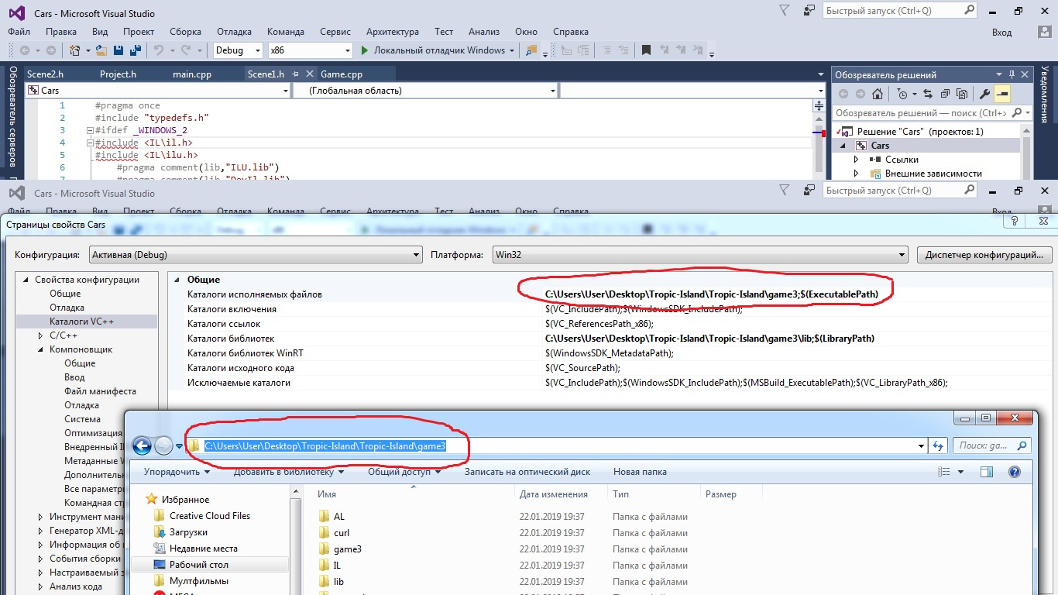Switch to the Scene2.h tab

pos(46,74)
